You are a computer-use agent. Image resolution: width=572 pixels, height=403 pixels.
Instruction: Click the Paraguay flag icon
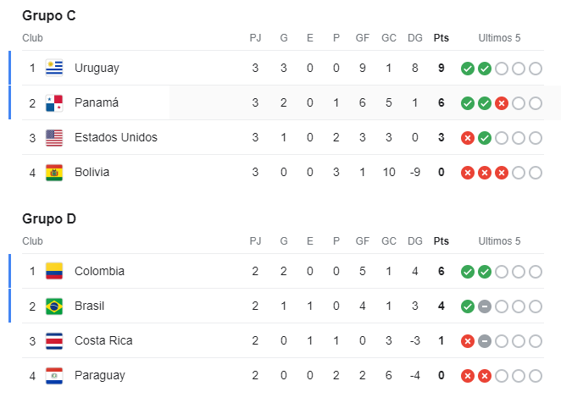(x=54, y=375)
